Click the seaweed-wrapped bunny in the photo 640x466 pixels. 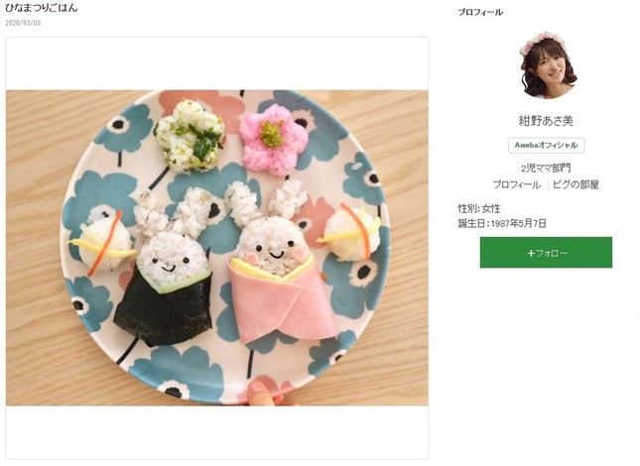[x=168, y=267]
